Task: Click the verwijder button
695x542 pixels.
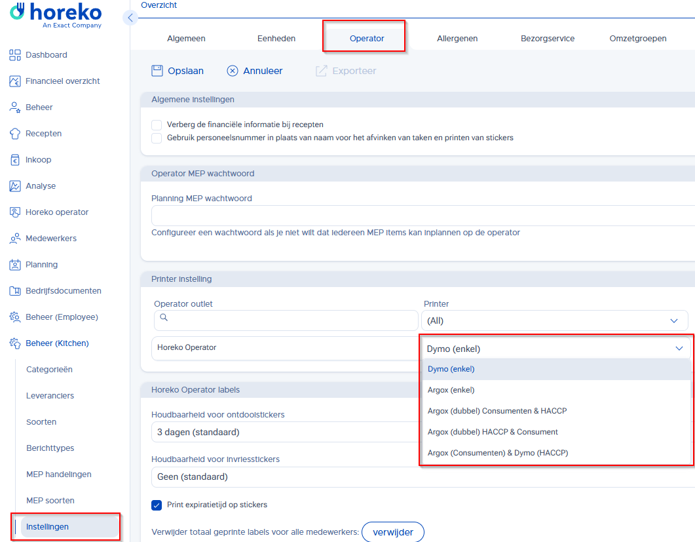Action: 393,532
